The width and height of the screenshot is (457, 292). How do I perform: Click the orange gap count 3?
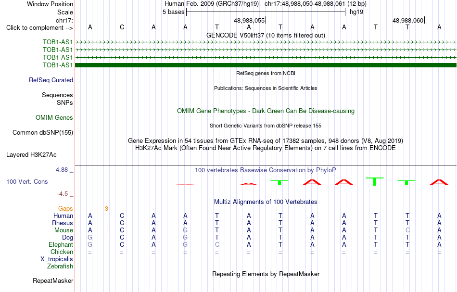click(x=106, y=208)
